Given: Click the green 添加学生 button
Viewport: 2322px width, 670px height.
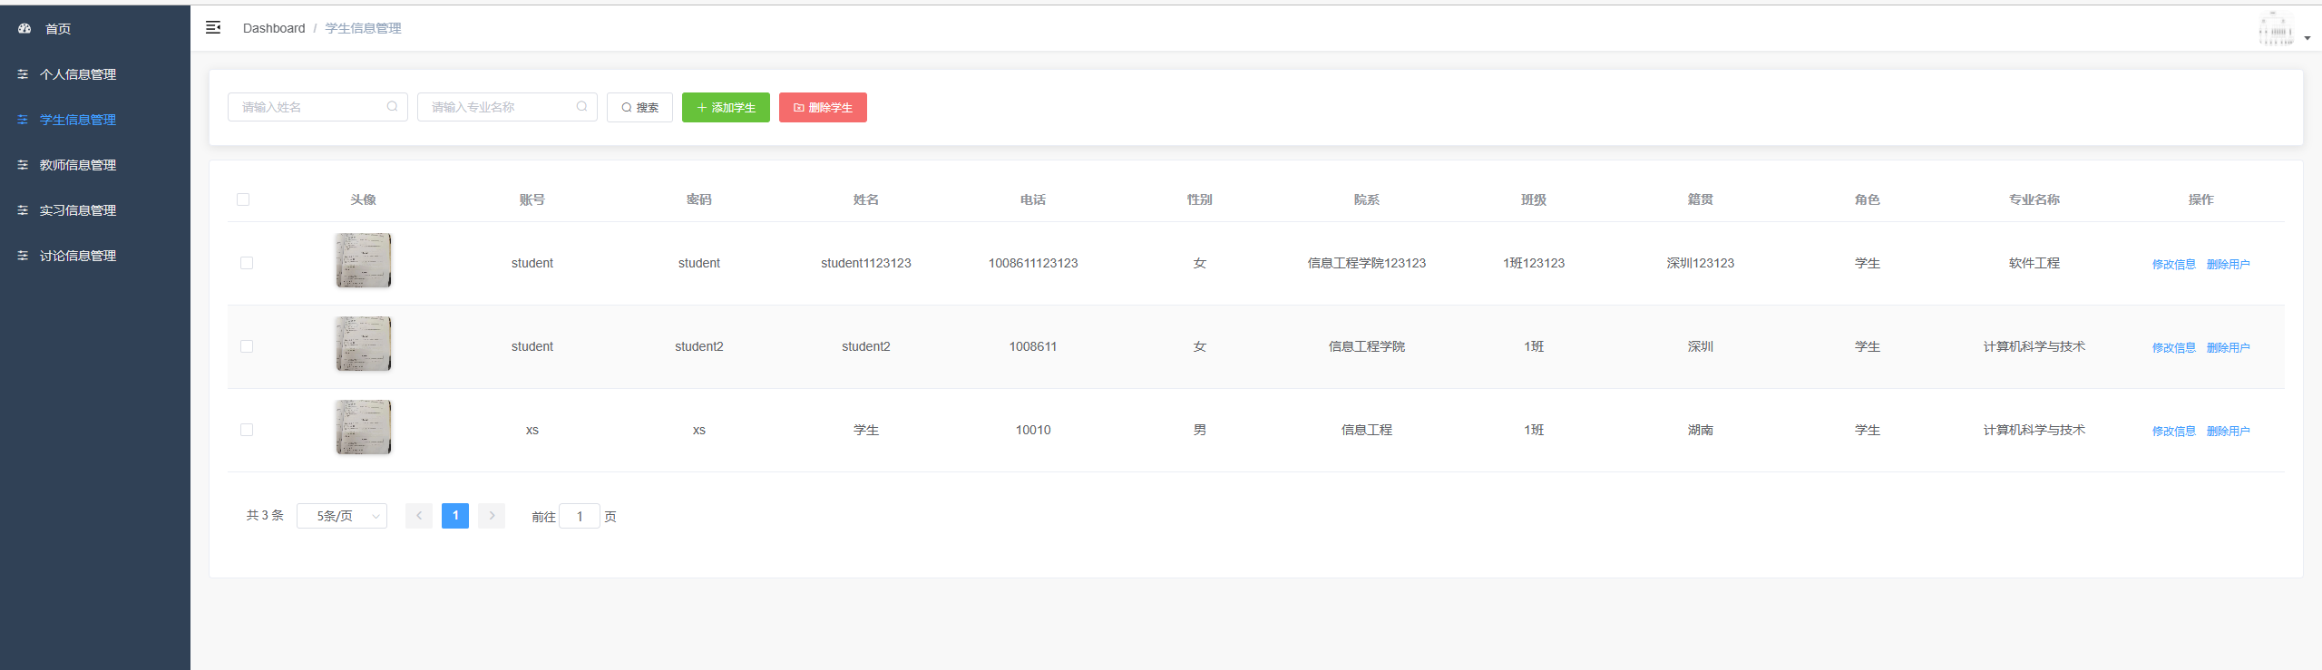Looking at the screenshot, I should (726, 107).
